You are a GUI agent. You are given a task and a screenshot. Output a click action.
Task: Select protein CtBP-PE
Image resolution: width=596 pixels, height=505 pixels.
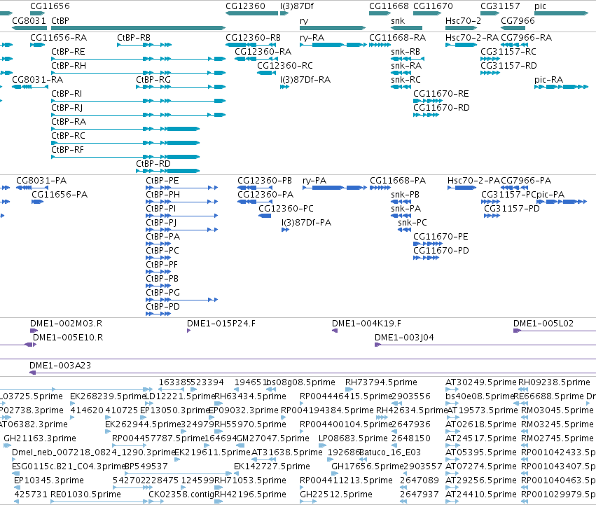181,188
